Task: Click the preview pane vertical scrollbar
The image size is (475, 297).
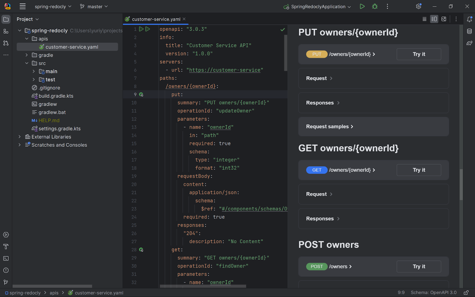Action: (461, 184)
